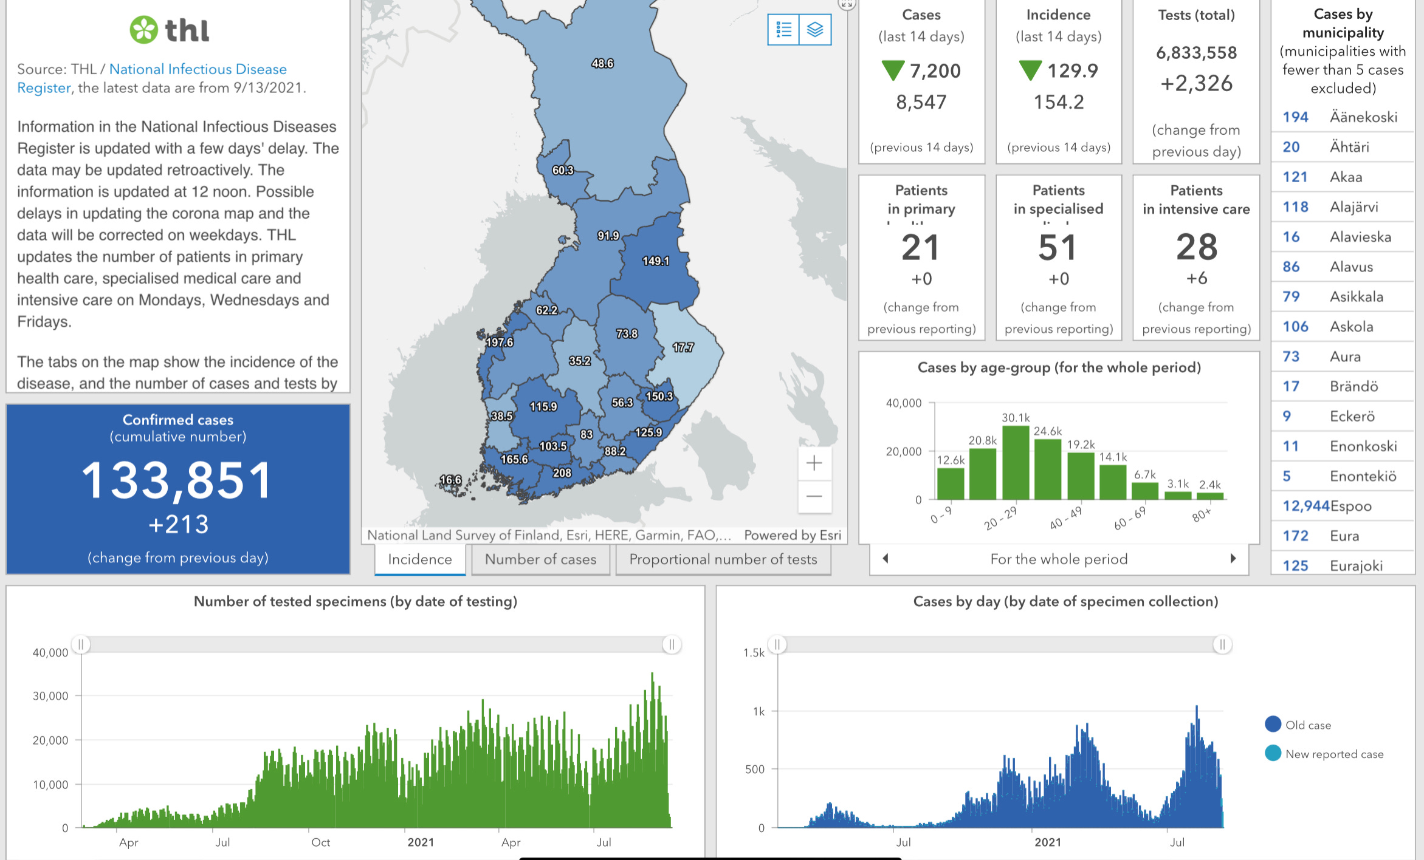Switch to the Number of cases tab
Screen dimensions: 1424x860
point(540,559)
